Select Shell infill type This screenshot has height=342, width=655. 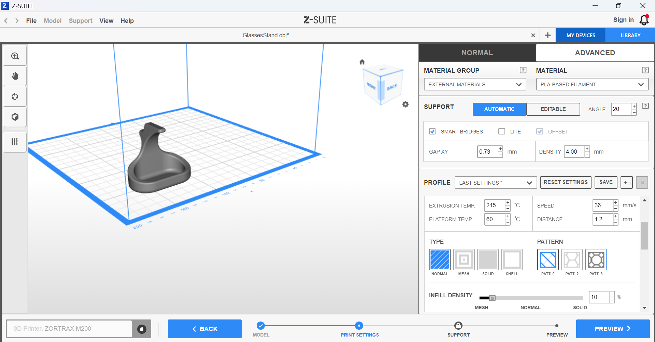pos(512,260)
